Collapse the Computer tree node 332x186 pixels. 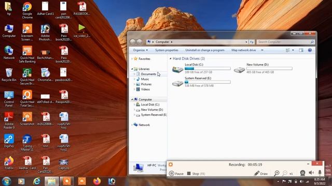[132, 100]
